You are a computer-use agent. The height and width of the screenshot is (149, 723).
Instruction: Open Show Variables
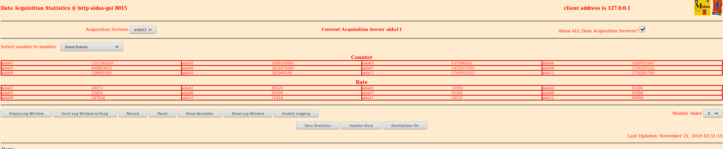[200, 114]
